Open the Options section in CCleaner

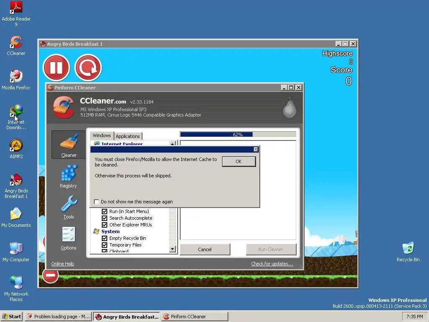click(x=68, y=238)
